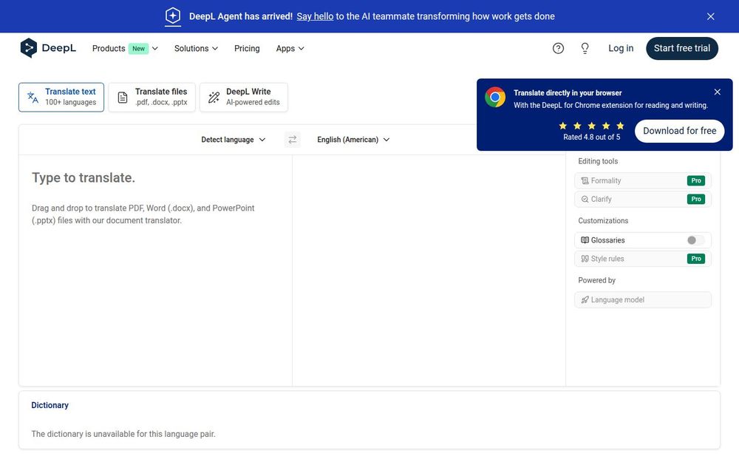This screenshot has height=462, width=739.
Task: Click the lightbulb tips icon
Action: [x=585, y=48]
